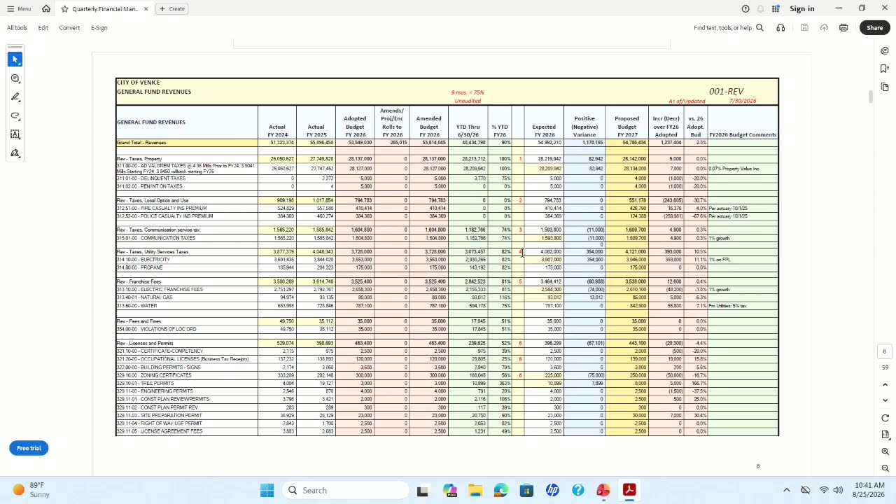The height and width of the screenshot is (504, 896).
Task: Pick the highlighter pen tool
Action: pos(15,97)
